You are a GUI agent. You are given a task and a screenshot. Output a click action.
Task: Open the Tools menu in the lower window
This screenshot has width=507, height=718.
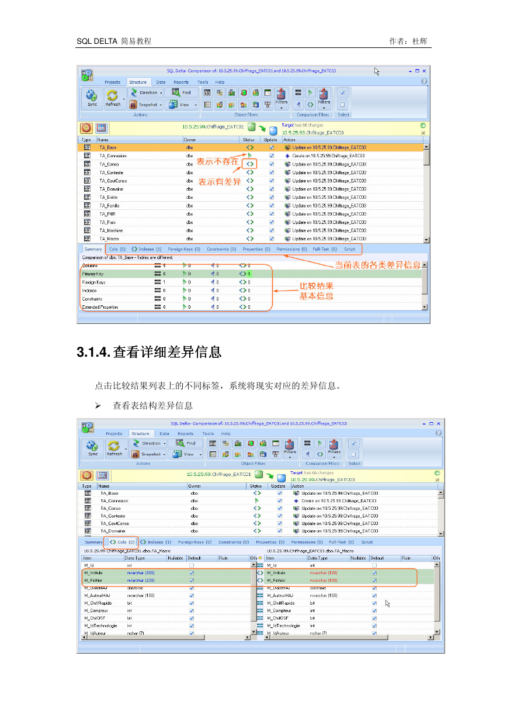[x=208, y=434]
